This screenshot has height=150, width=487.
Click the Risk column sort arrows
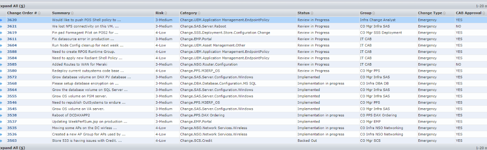coord(166,13)
